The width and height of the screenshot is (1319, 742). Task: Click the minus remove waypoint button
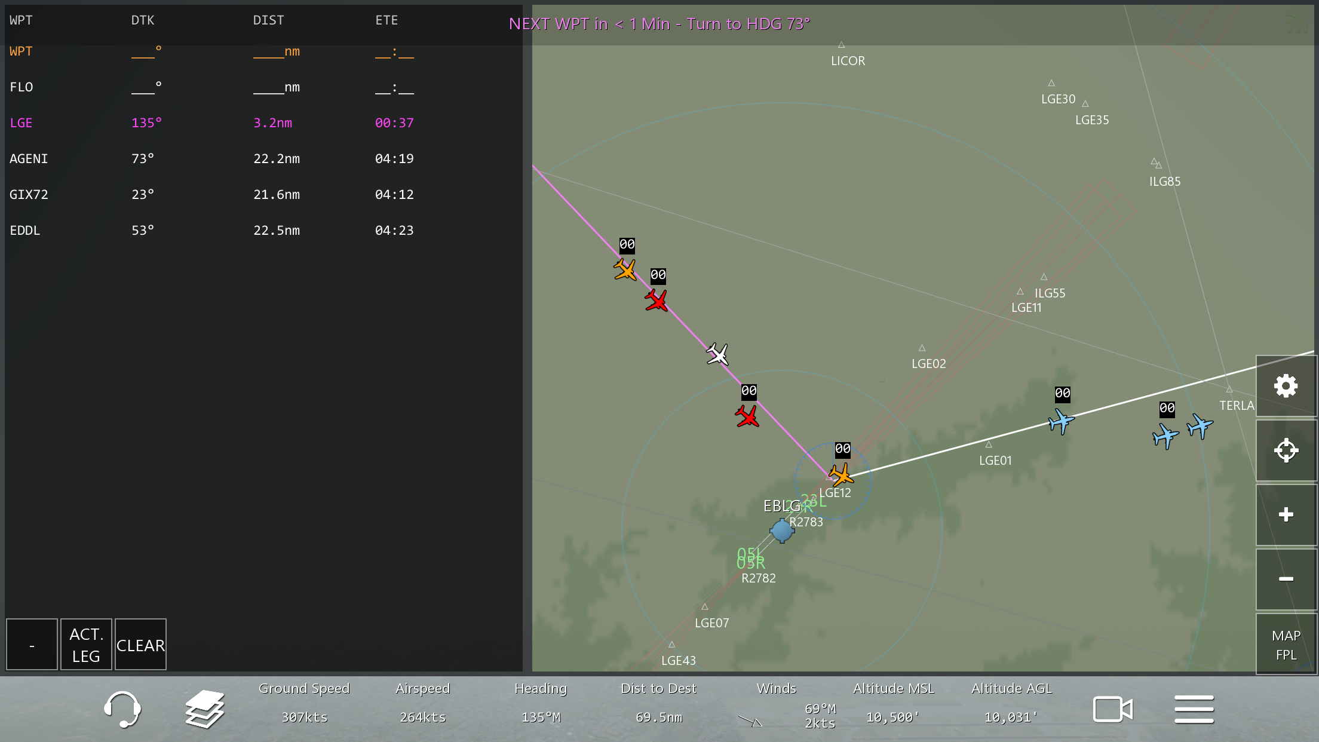pos(32,645)
